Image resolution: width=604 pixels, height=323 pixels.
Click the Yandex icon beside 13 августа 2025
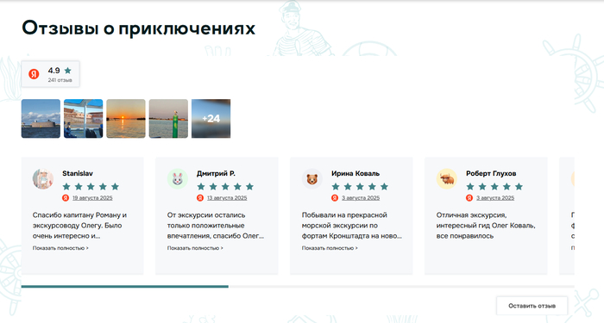pos(200,197)
